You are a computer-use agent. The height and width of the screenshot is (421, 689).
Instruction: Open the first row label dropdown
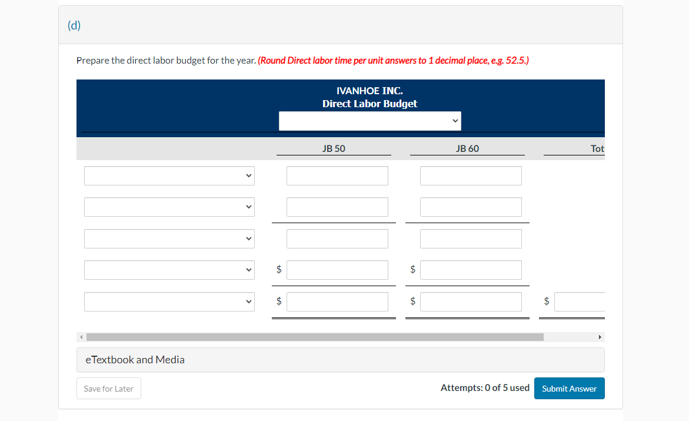point(169,175)
